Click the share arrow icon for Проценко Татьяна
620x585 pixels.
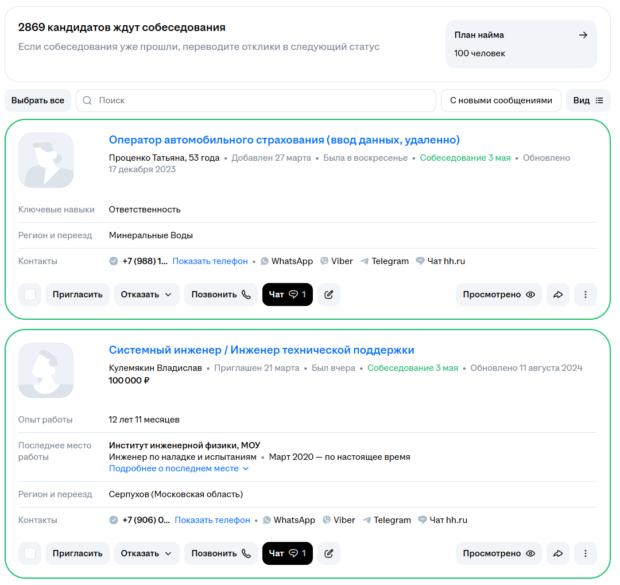[557, 295]
